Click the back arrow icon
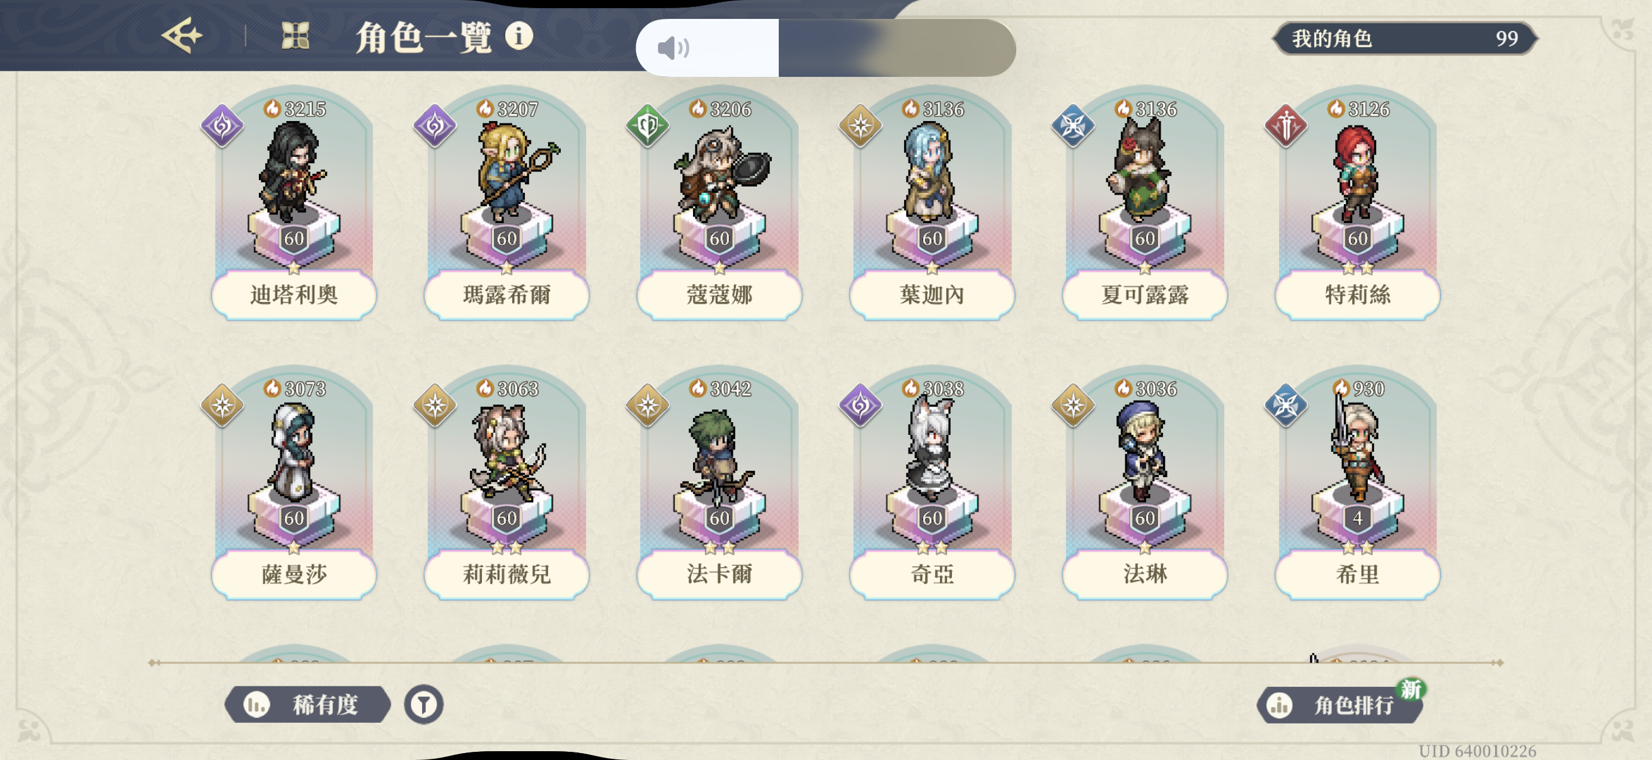The height and width of the screenshot is (760, 1652). click(181, 35)
